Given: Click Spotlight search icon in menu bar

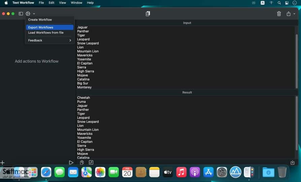Looking at the screenshot, I should point(279,3).
